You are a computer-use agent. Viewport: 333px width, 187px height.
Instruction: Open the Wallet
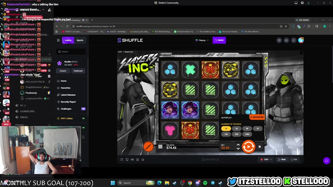click(219, 40)
